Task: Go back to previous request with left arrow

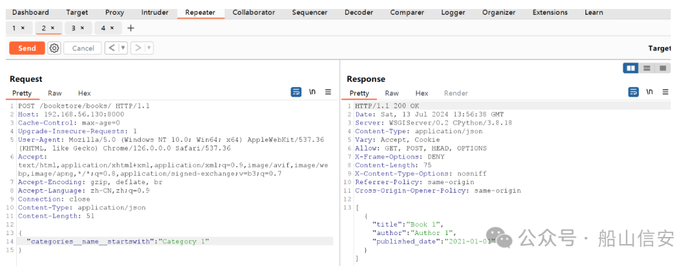Action: pos(112,48)
